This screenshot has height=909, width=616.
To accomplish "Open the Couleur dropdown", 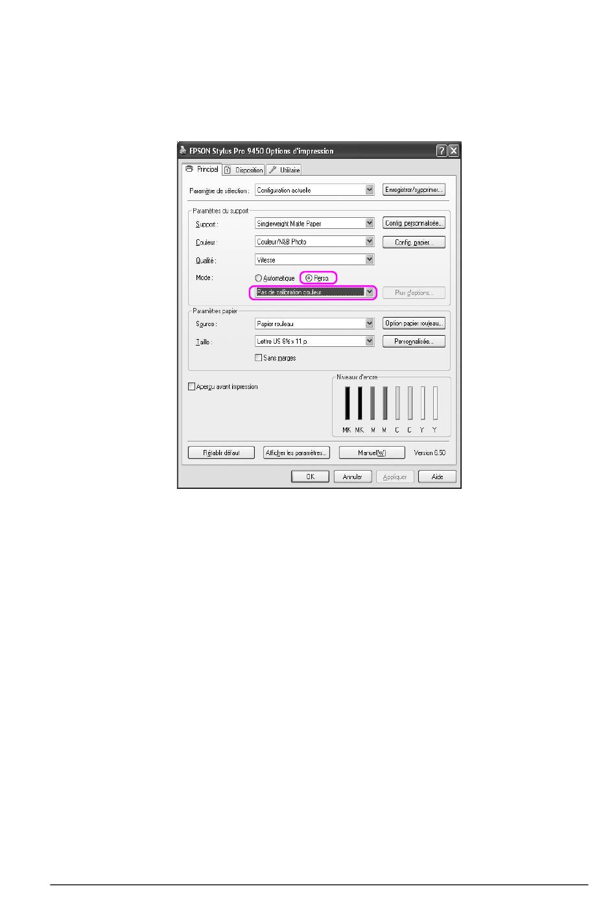I will tap(314, 241).
